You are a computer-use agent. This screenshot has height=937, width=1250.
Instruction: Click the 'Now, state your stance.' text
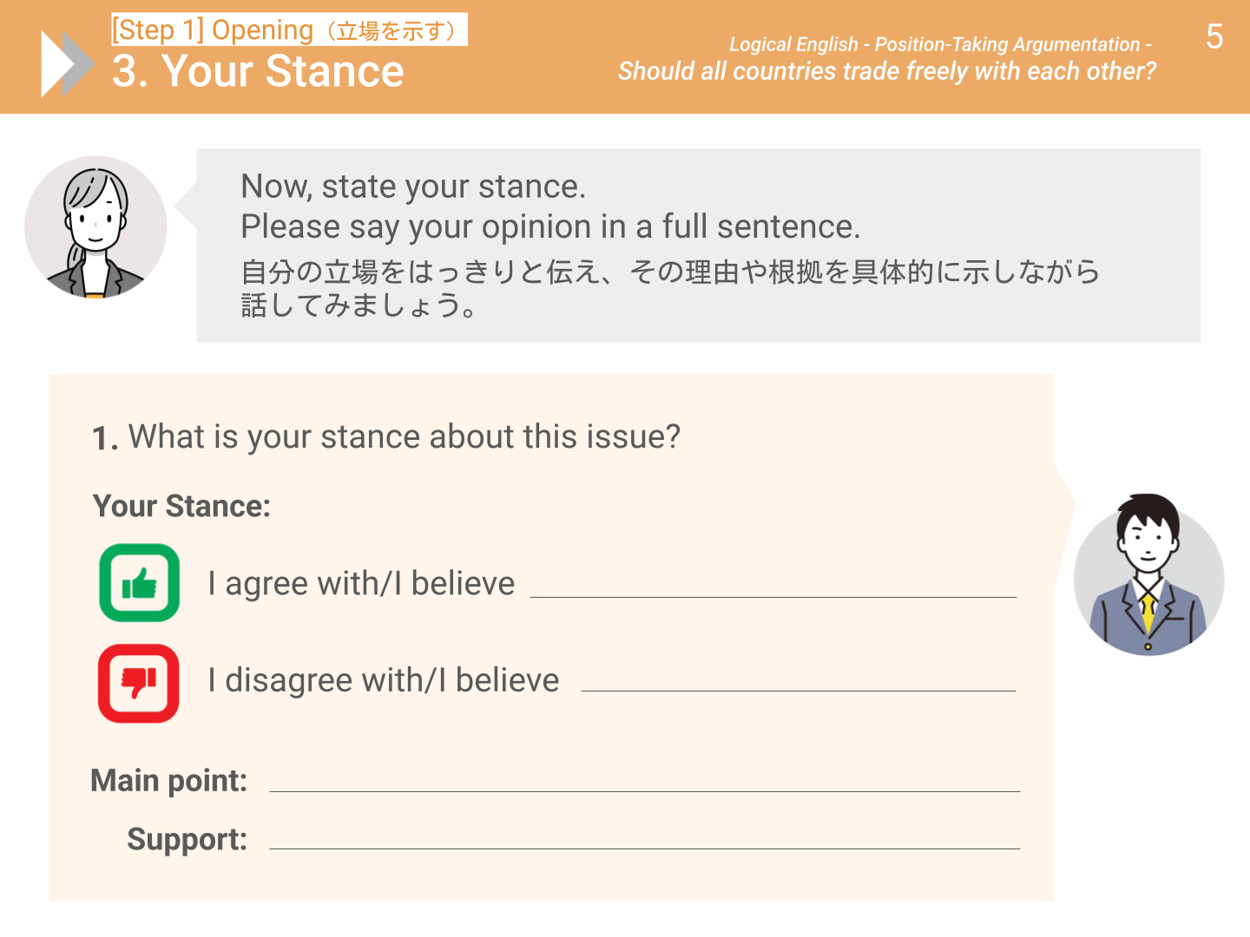tap(413, 187)
